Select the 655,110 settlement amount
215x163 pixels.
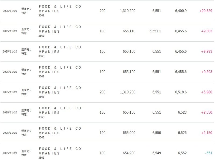[x=128, y=31]
